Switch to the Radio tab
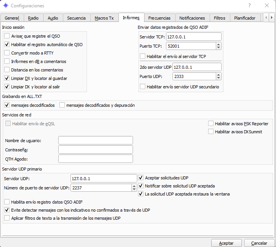Image resolution: width=276 pixels, height=247 pixels. tap(33, 18)
